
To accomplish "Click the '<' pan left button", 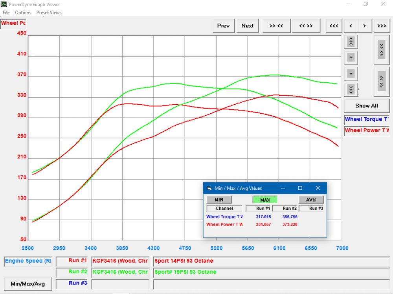I will coord(351,26).
